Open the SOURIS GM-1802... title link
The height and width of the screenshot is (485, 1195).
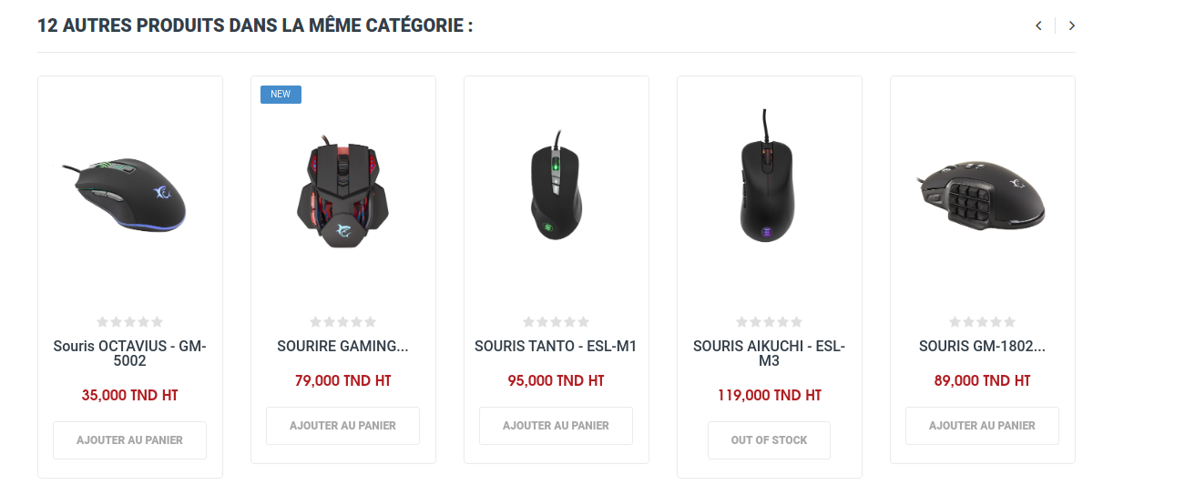point(983,347)
